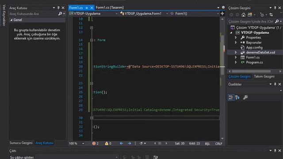Screen dimensions: 283x159
Task: Click in Araç Kutusunda Ara search field
Action: [x=34, y=14]
